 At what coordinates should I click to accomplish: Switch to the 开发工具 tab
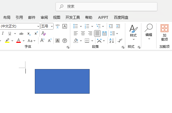73,17
